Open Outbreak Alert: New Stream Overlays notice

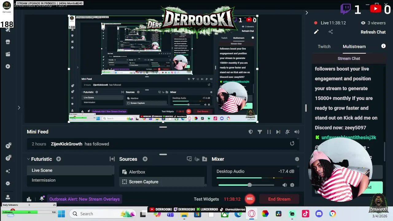(x=84, y=199)
